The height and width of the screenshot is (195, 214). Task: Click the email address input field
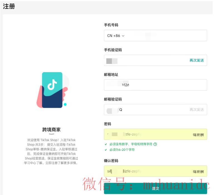[x=156, y=85]
